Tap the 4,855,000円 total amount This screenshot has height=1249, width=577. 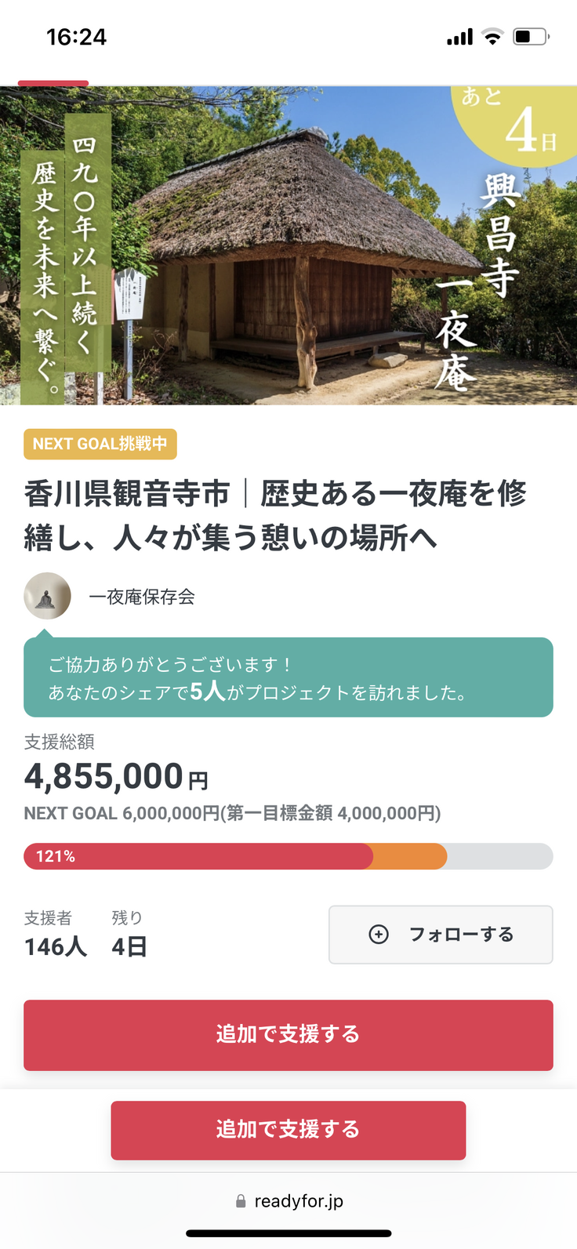pyautogui.click(x=116, y=777)
